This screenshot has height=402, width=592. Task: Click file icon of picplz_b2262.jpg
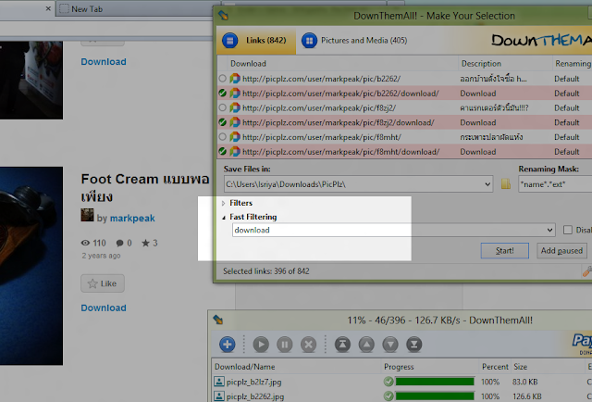[219, 396]
